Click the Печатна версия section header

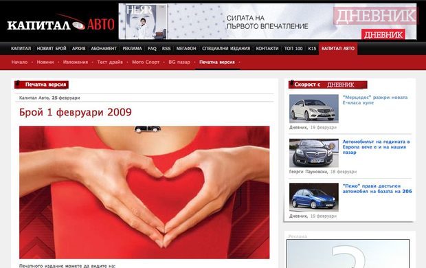click(x=41, y=85)
